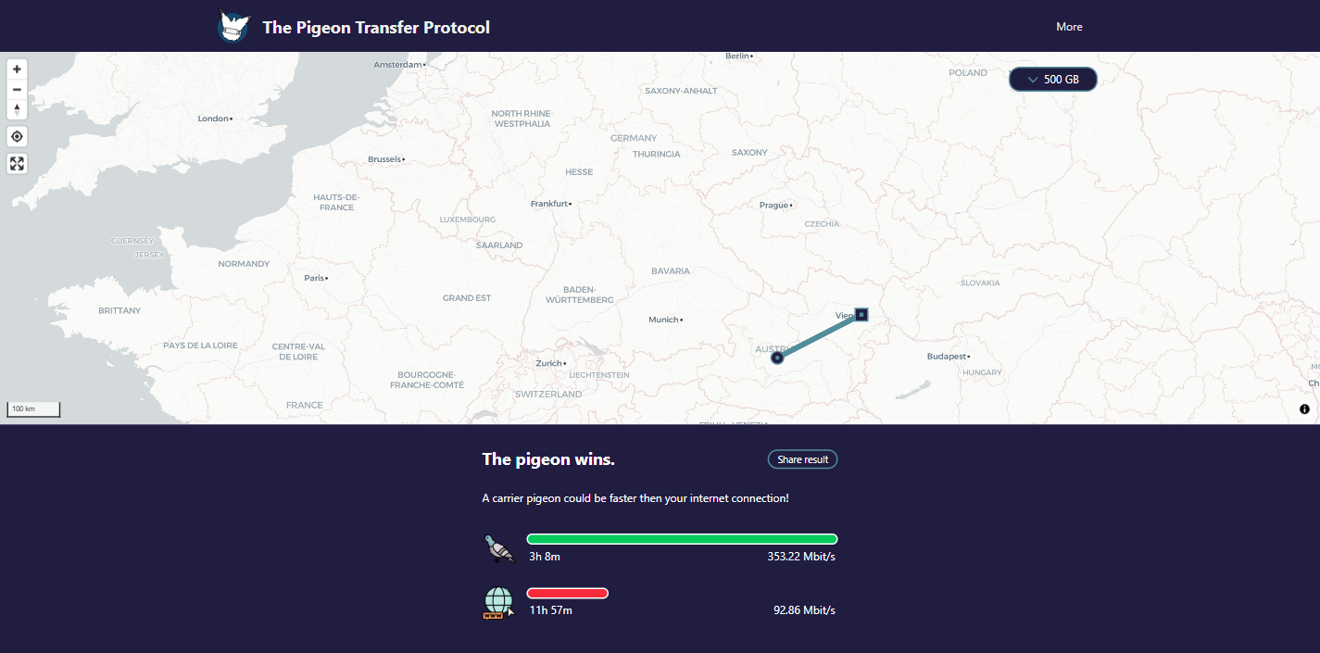Click The Pigeon Transfer Protocol title
The height and width of the screenshot is (653, 1320).
click(x=376, y=28)
